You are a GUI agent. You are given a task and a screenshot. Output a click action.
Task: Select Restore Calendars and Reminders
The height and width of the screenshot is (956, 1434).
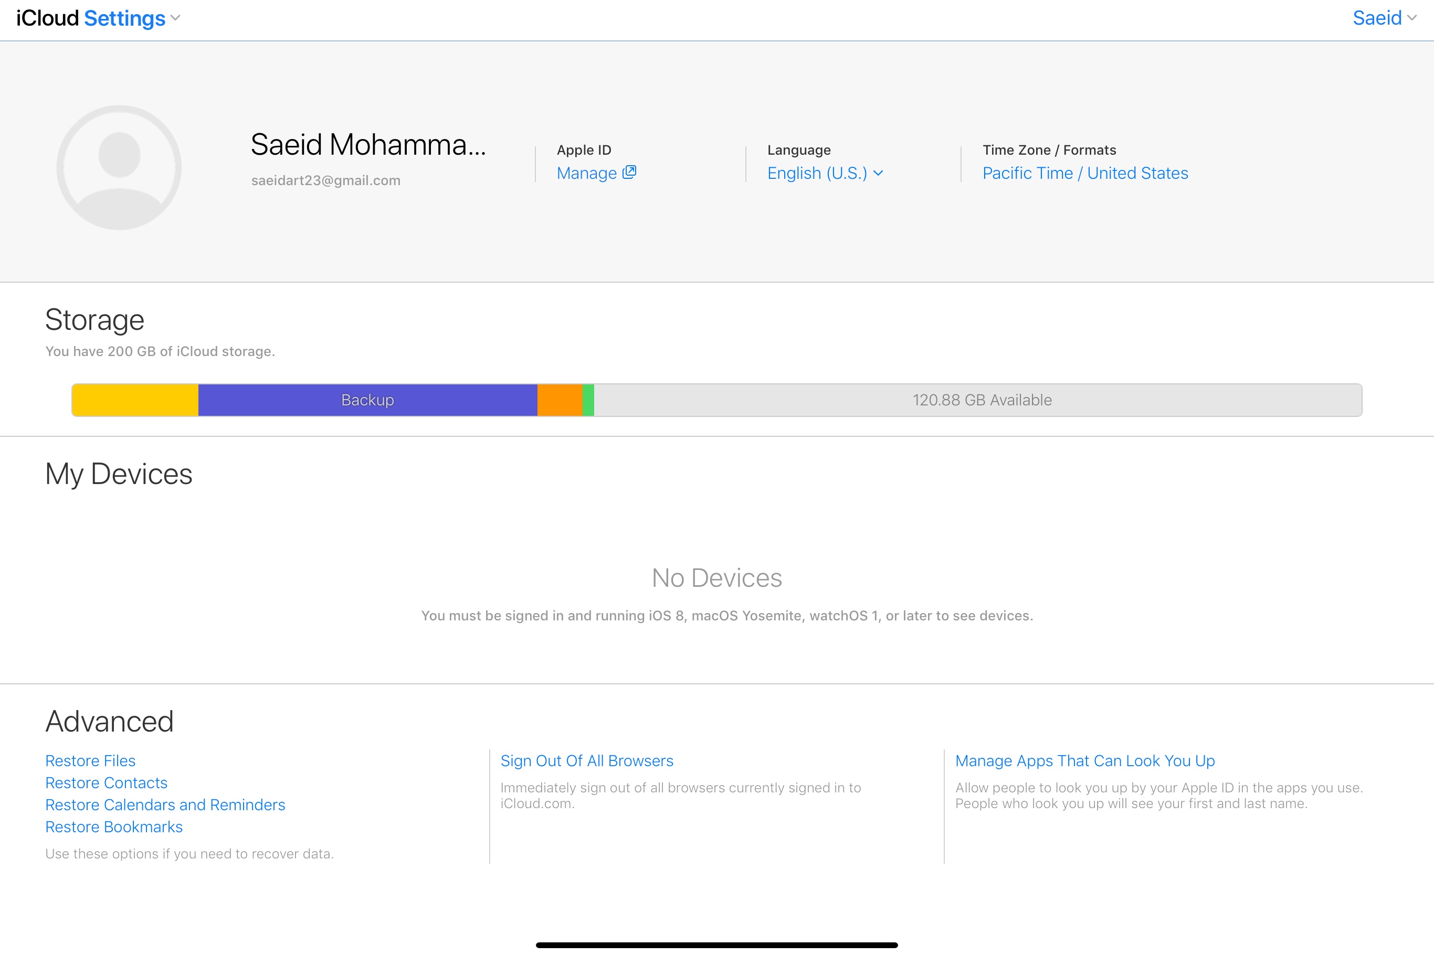coord(165,804)
